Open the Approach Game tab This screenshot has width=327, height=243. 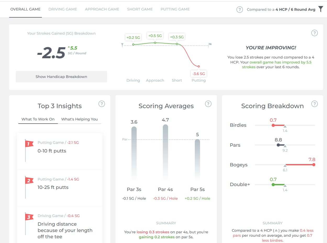102,9
